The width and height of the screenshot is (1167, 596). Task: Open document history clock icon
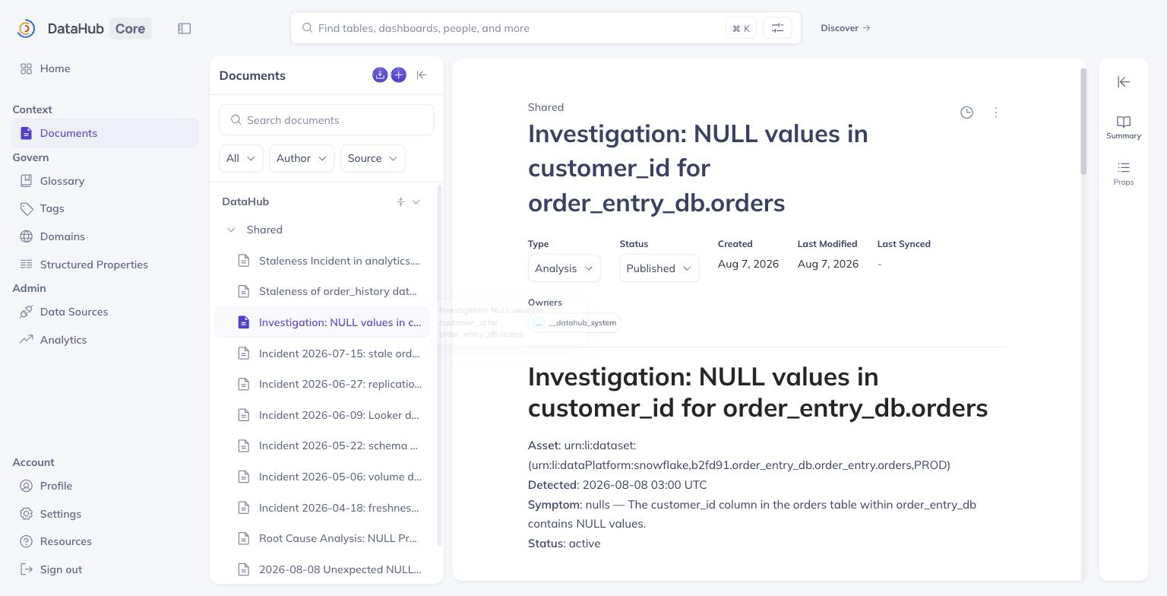(x=966, y=113)
